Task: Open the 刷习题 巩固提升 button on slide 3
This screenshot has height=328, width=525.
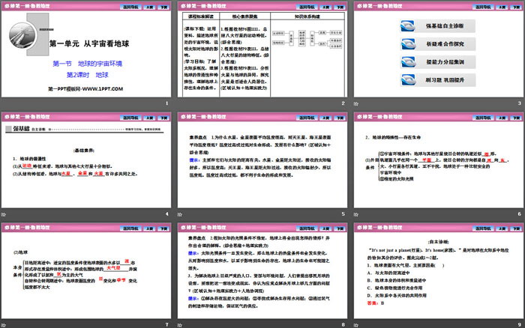Action: (x=438, y=80)
